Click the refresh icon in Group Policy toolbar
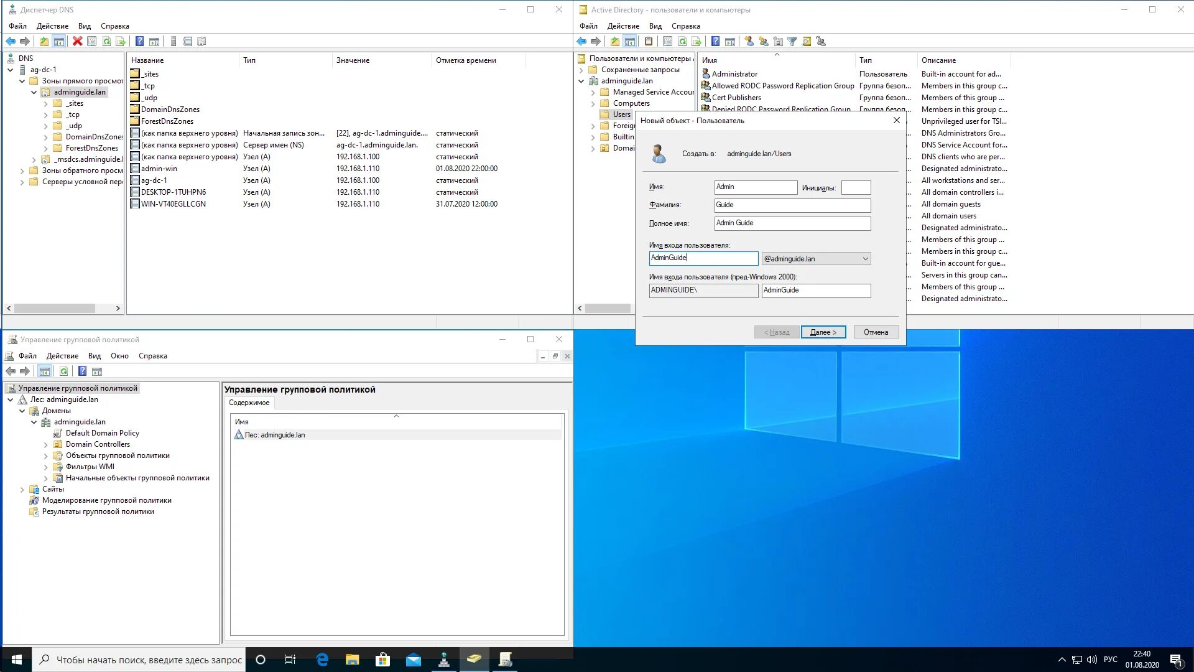Viewport: 1194px width, 672px height. point(63,371)
